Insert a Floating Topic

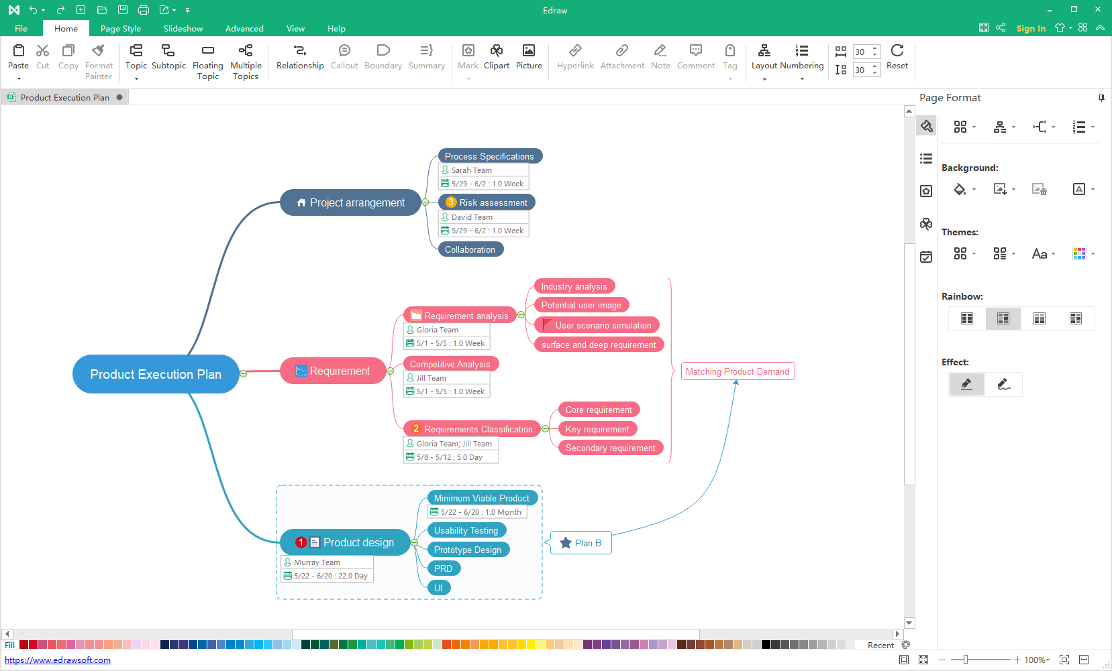coord(207,51)
